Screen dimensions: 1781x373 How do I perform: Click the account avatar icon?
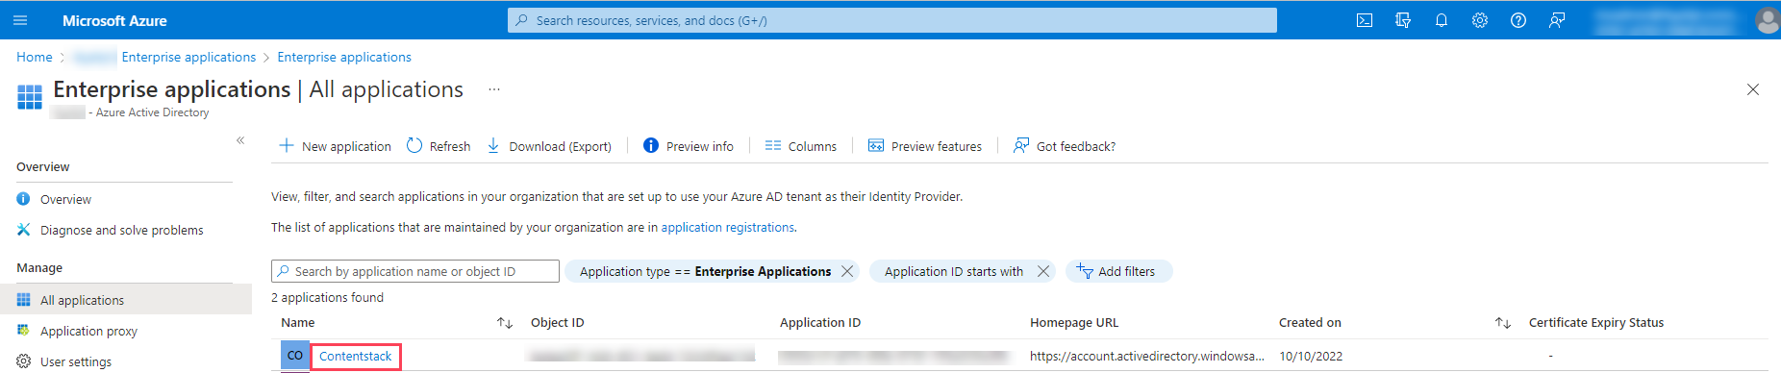click(x=1768, y=20)
